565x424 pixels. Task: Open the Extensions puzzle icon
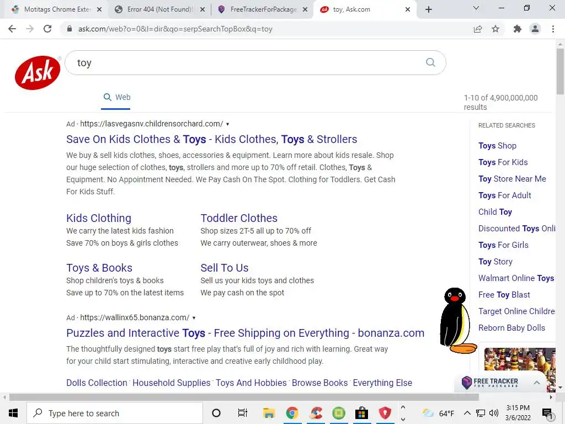pyautogui.click(x=518, y=29)
